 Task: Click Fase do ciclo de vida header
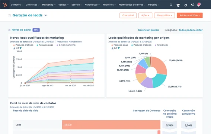26,111
